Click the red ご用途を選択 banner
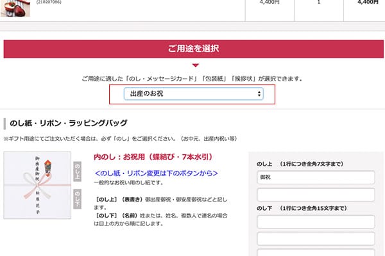This screenshot has height=256, width=385. [x=193, y=49]
